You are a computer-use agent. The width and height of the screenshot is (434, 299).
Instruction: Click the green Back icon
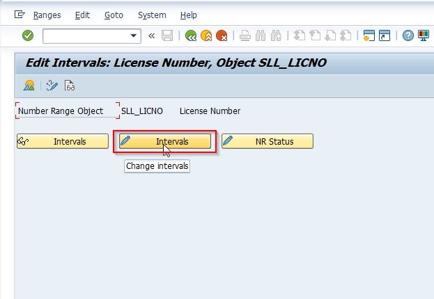(x=191, y=35)
